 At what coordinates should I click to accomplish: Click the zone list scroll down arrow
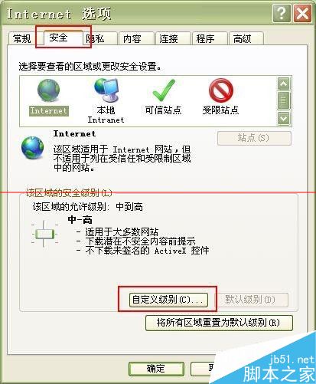tap(284, 118)
